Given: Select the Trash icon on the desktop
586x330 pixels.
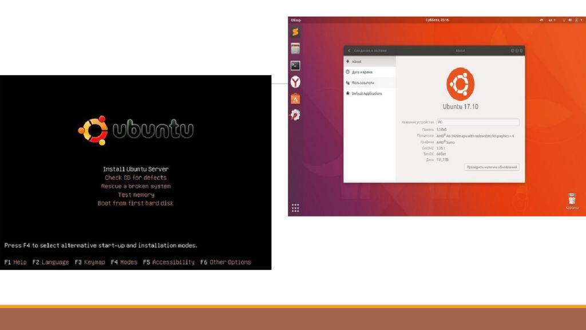Looking at the screenshot, I should click(572, 201).
